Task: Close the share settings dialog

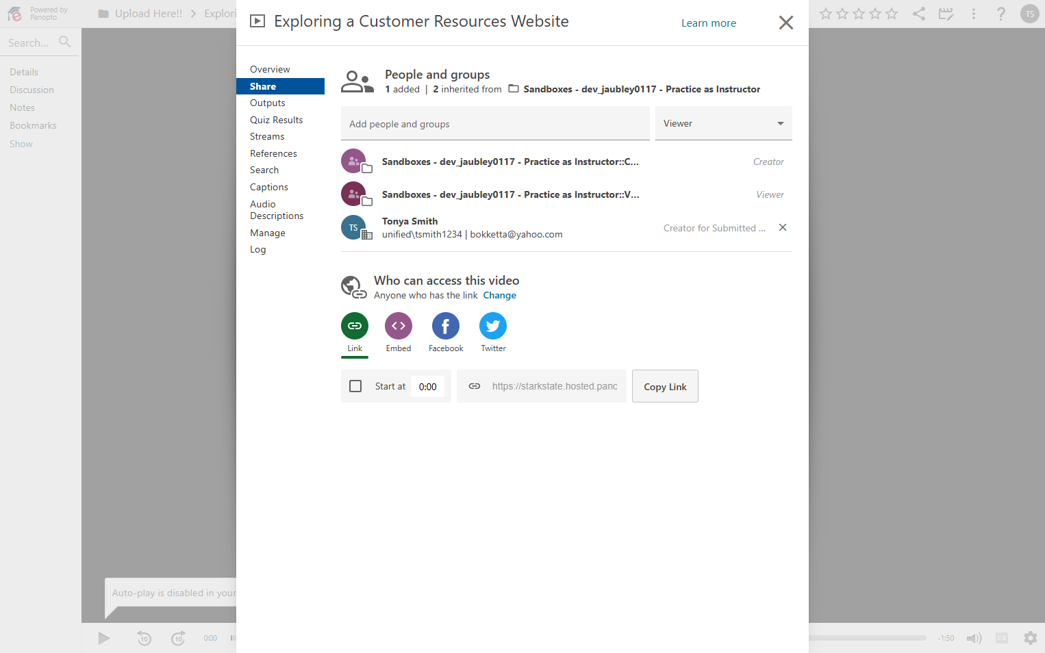Action: [x=786, y=23]
